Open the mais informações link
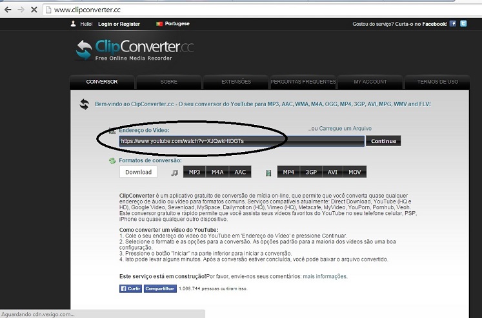This screenshot has height=318, width=482. [325, 276]
